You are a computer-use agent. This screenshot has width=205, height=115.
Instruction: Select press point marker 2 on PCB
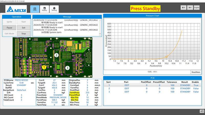point(57,55)
